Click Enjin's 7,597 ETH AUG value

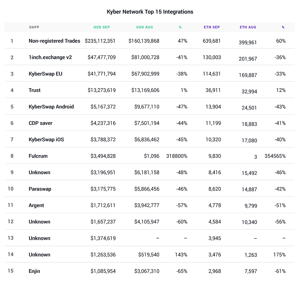[251, 271]
